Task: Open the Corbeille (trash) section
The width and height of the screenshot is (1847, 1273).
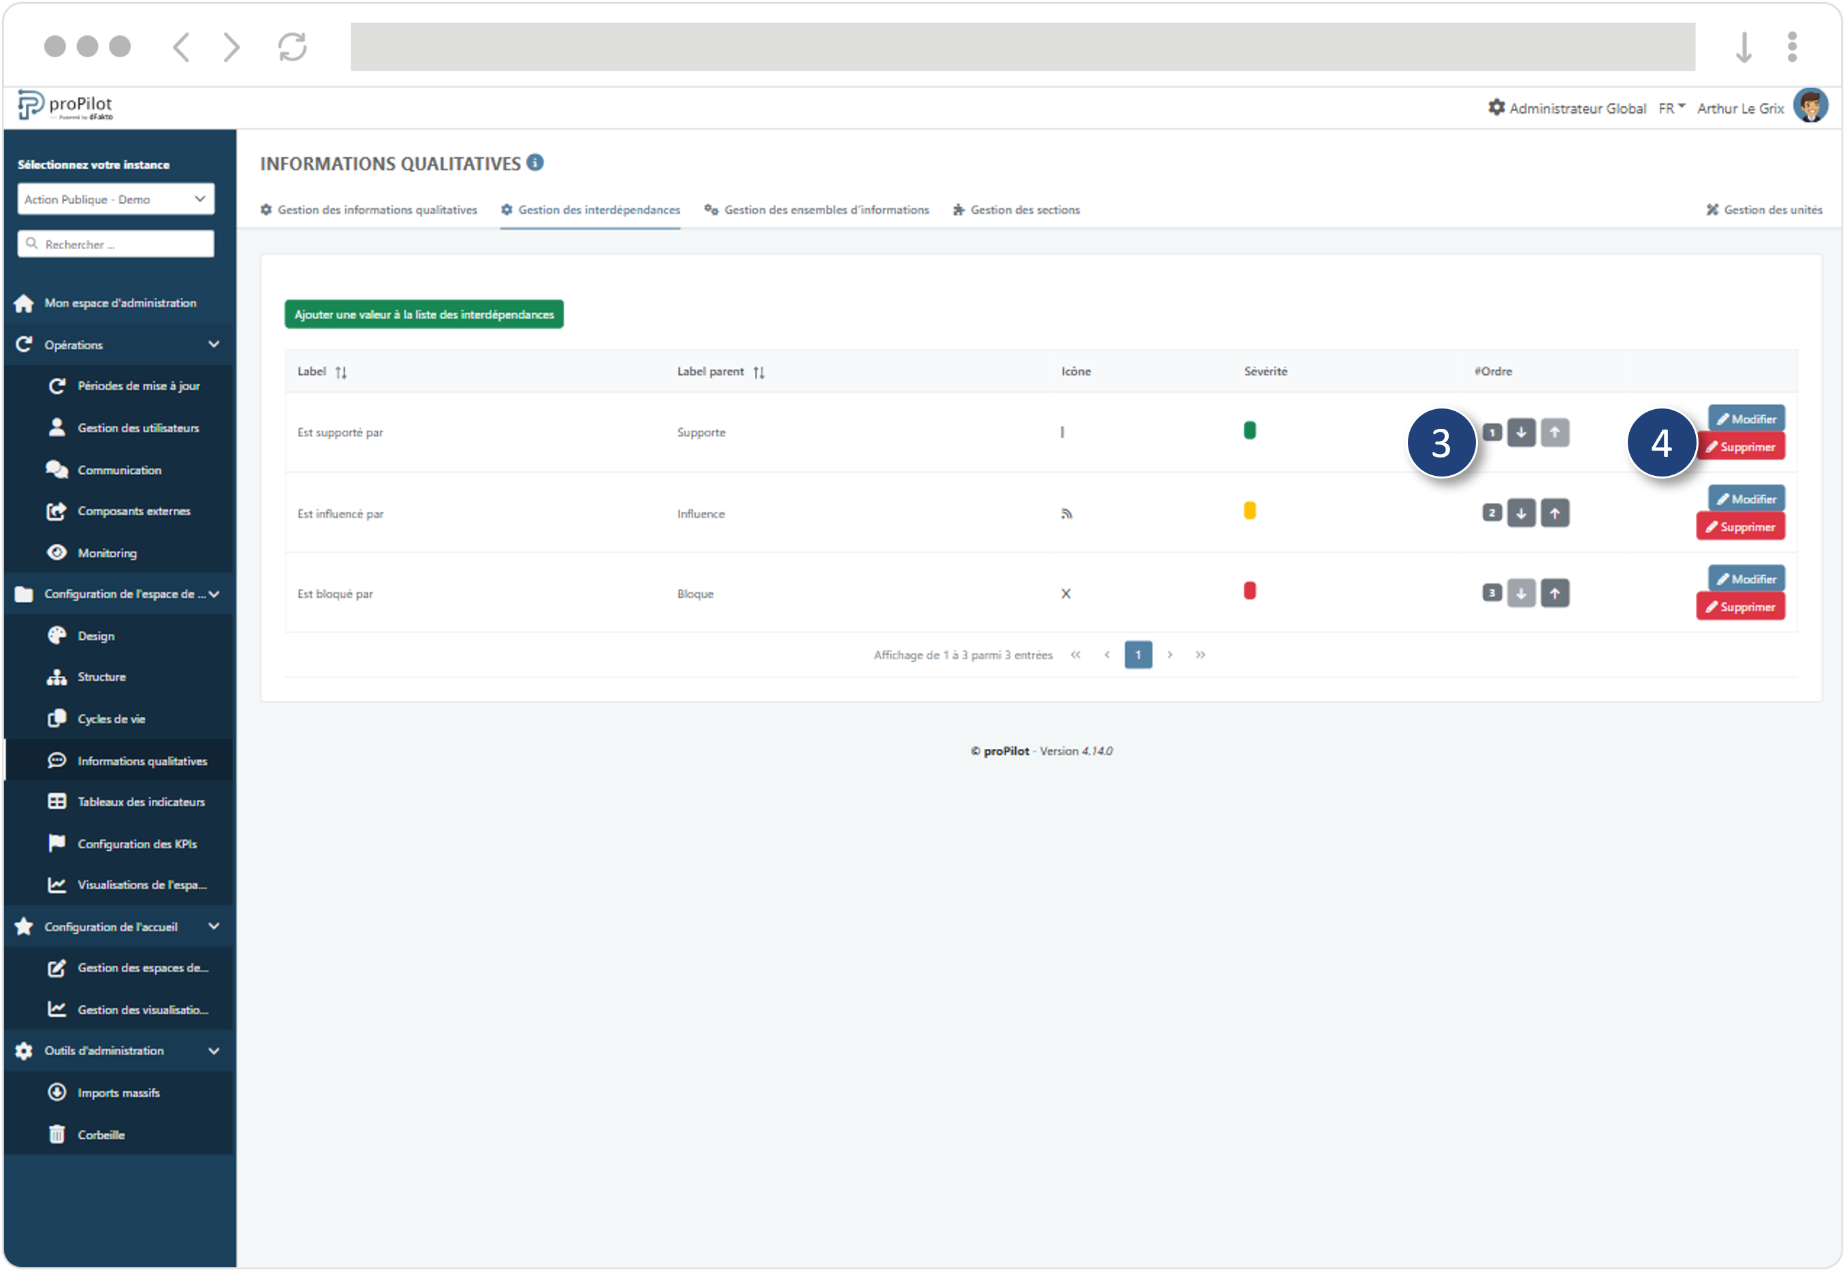Action: click(x=101, y=1134)
